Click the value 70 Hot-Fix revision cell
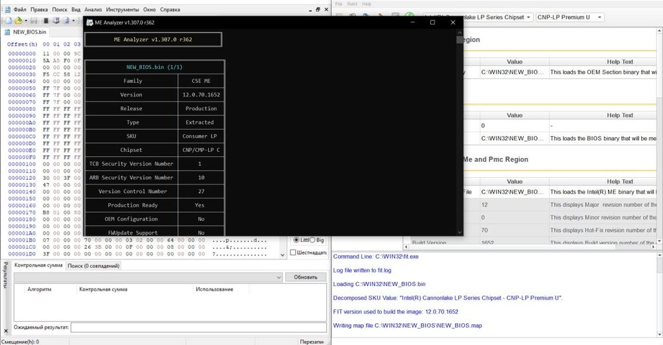The width and height of the screenshot is (663, 345). (x=514, y=230)
